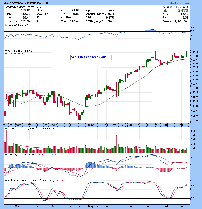Click the MACD axis label -2
Image resolution: width=202 pixels, height=209 pixels.
[x=192, y=176]
